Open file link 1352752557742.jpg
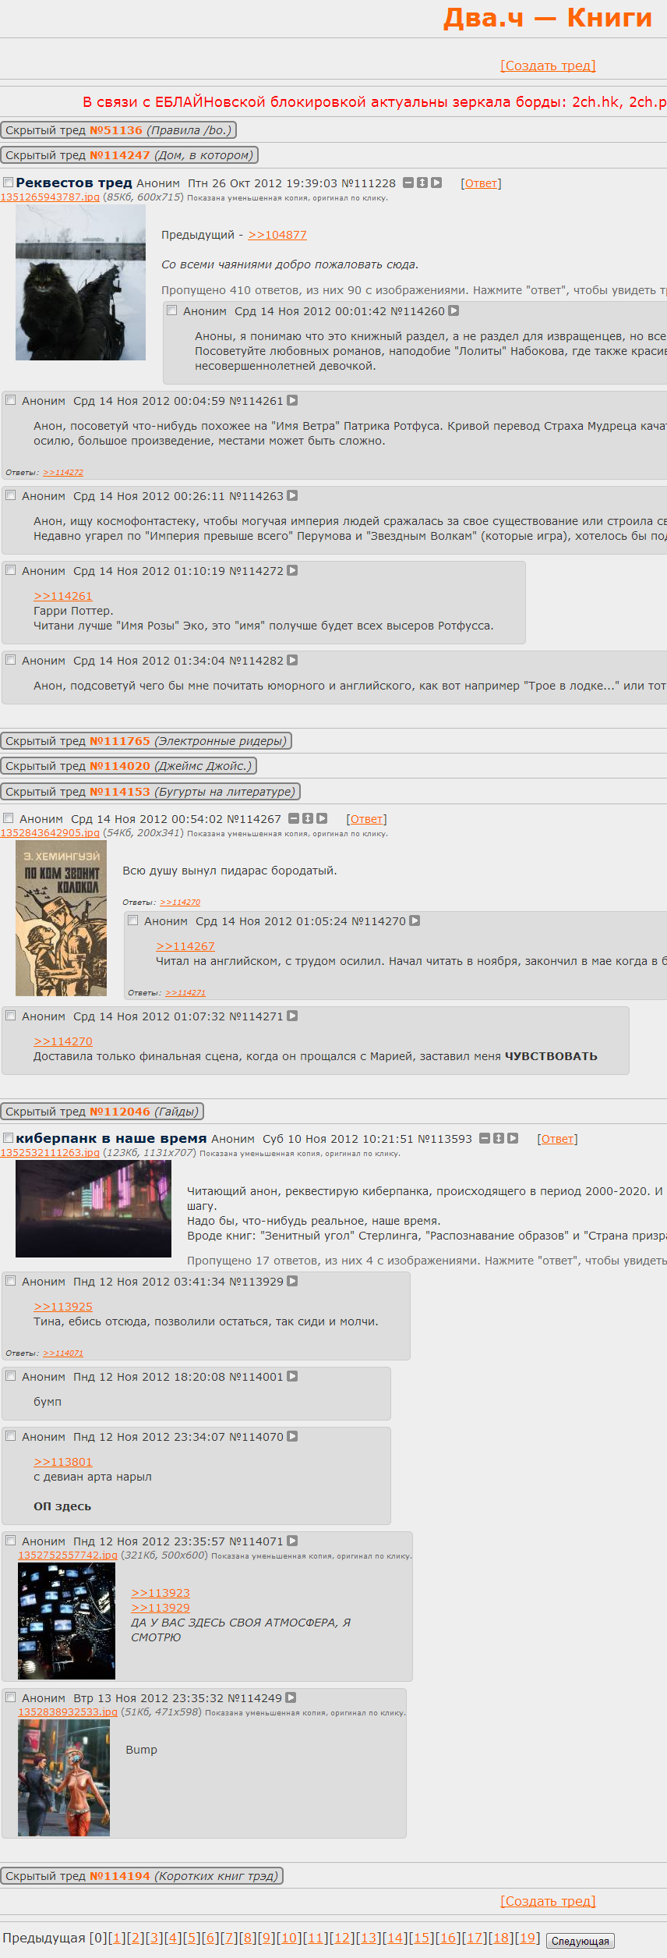 (68, 1555)
